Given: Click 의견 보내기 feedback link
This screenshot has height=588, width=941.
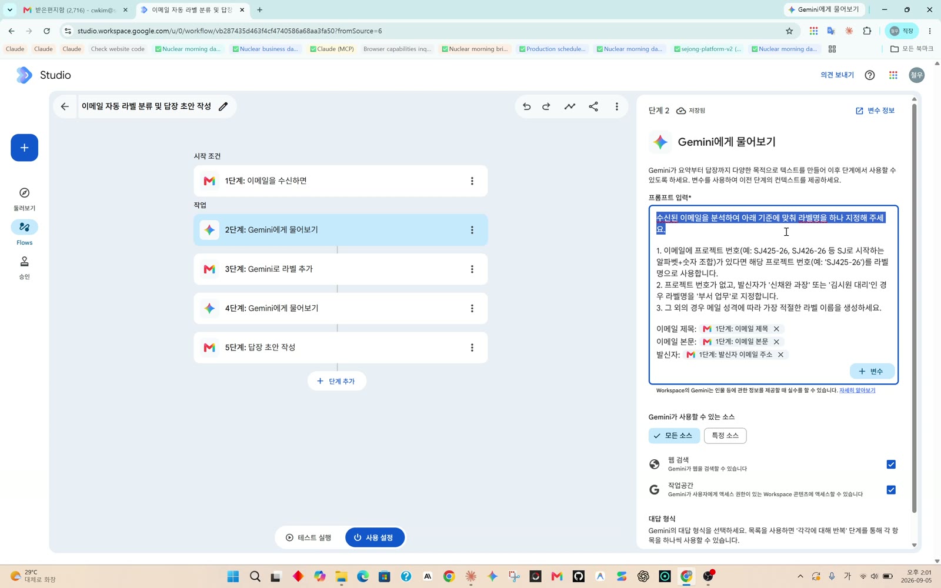Looking at the screenshot, I should click(837, 75).
